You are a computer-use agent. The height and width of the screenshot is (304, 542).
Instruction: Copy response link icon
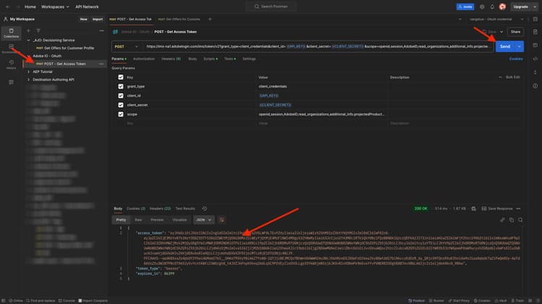502,220
